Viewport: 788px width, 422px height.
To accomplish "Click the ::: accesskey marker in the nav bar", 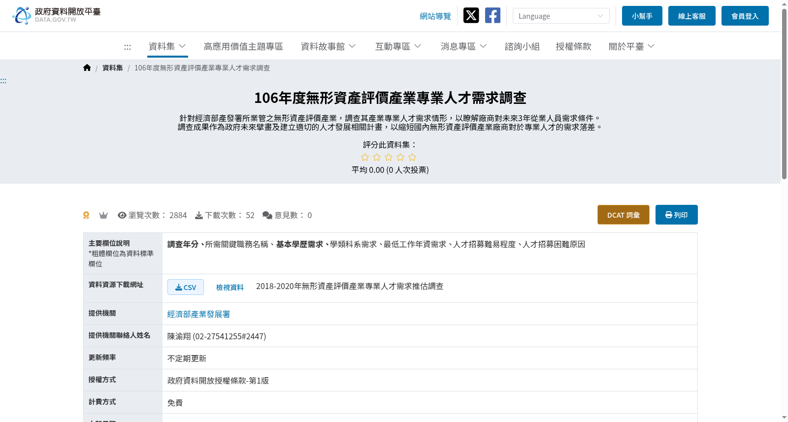I will [128, 47].
